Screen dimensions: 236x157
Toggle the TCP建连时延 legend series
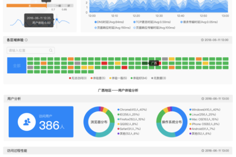coord(152,22)
